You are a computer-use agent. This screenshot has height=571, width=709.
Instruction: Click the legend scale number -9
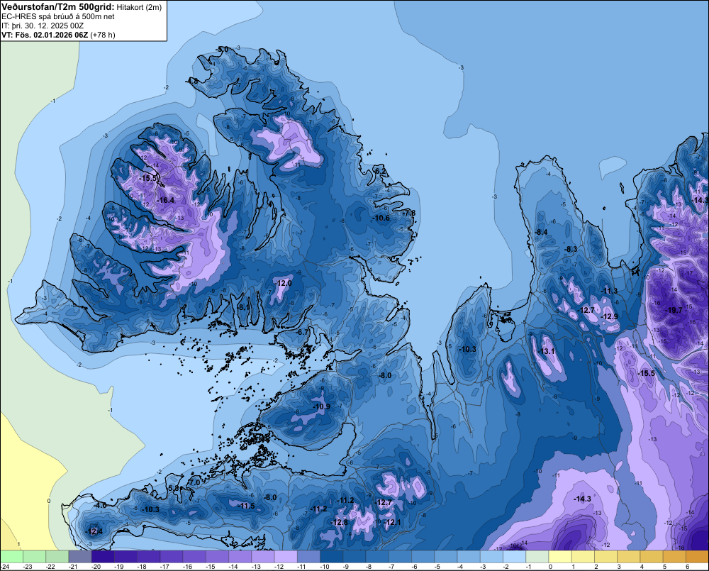click(x=347, y=567)
